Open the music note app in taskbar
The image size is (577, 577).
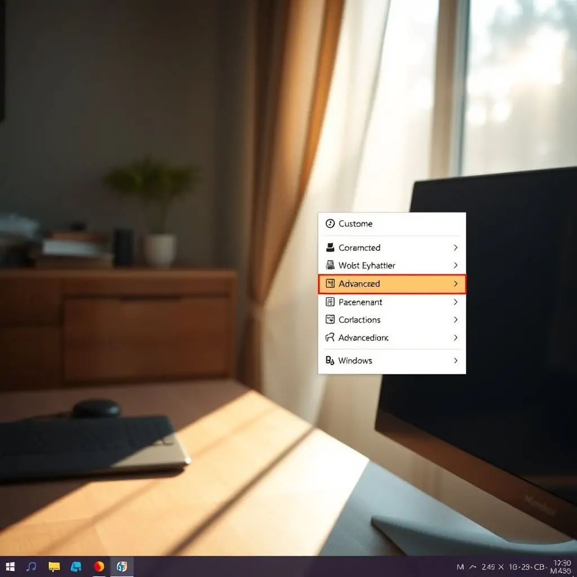32,566
